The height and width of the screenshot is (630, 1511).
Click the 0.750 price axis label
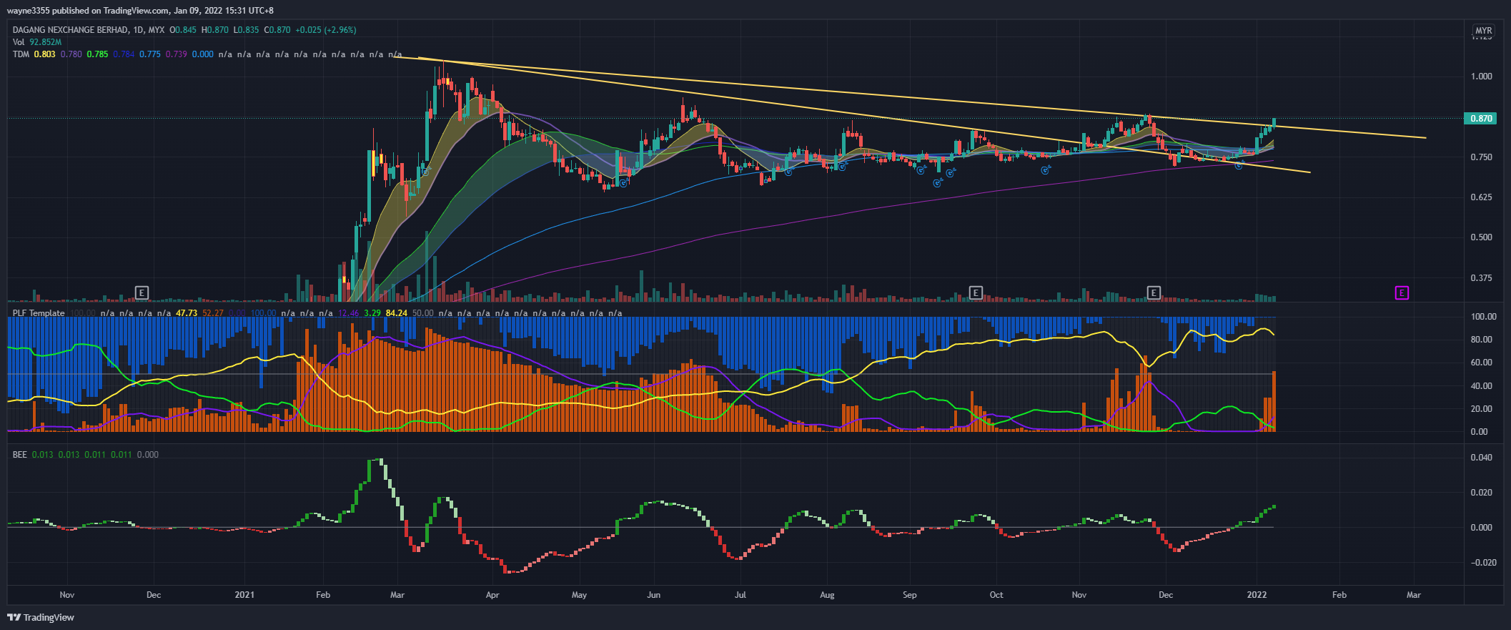click(1481, 157)
